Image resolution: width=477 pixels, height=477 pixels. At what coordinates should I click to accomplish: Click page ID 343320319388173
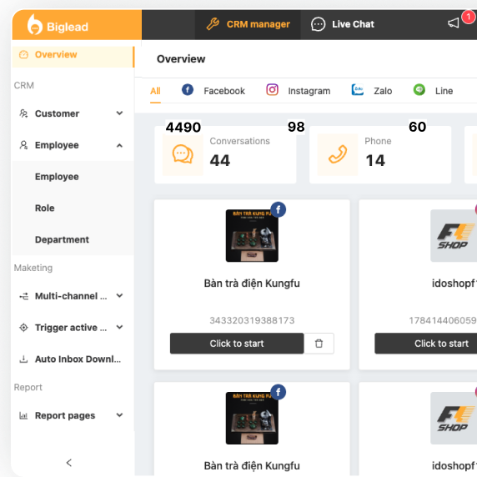(252, 320)
